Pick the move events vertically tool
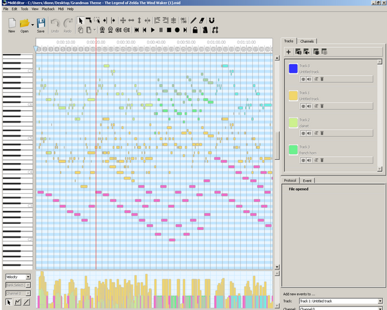This screenshot has height=310, width=387. 139,20
